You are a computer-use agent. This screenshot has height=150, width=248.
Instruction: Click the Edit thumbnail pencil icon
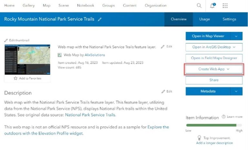tap(6, 40)
